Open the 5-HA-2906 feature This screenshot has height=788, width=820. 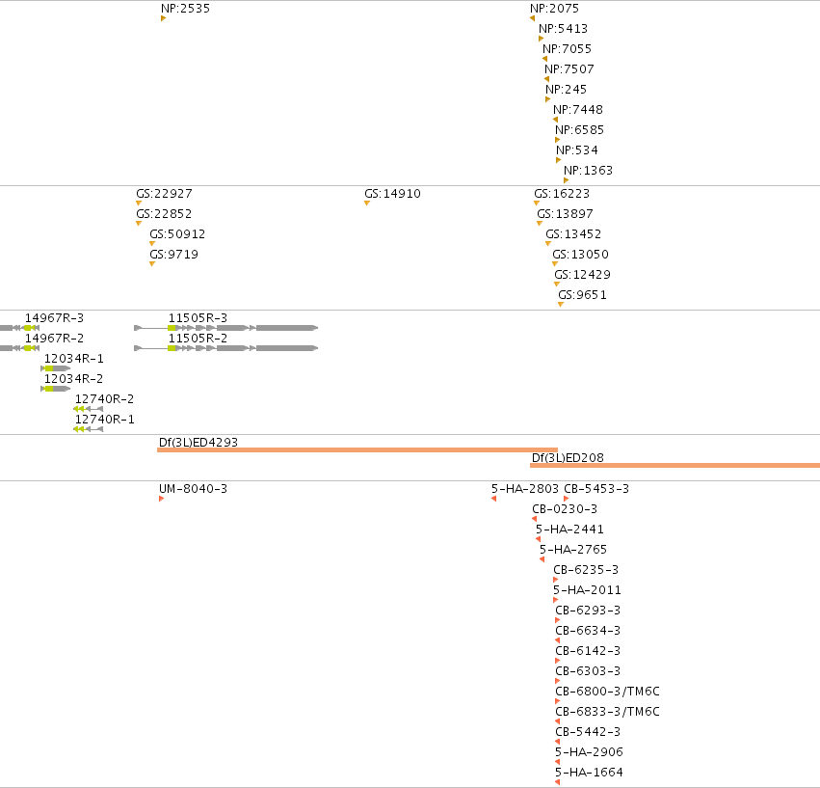pyautogui.click(x=589, y=752)
